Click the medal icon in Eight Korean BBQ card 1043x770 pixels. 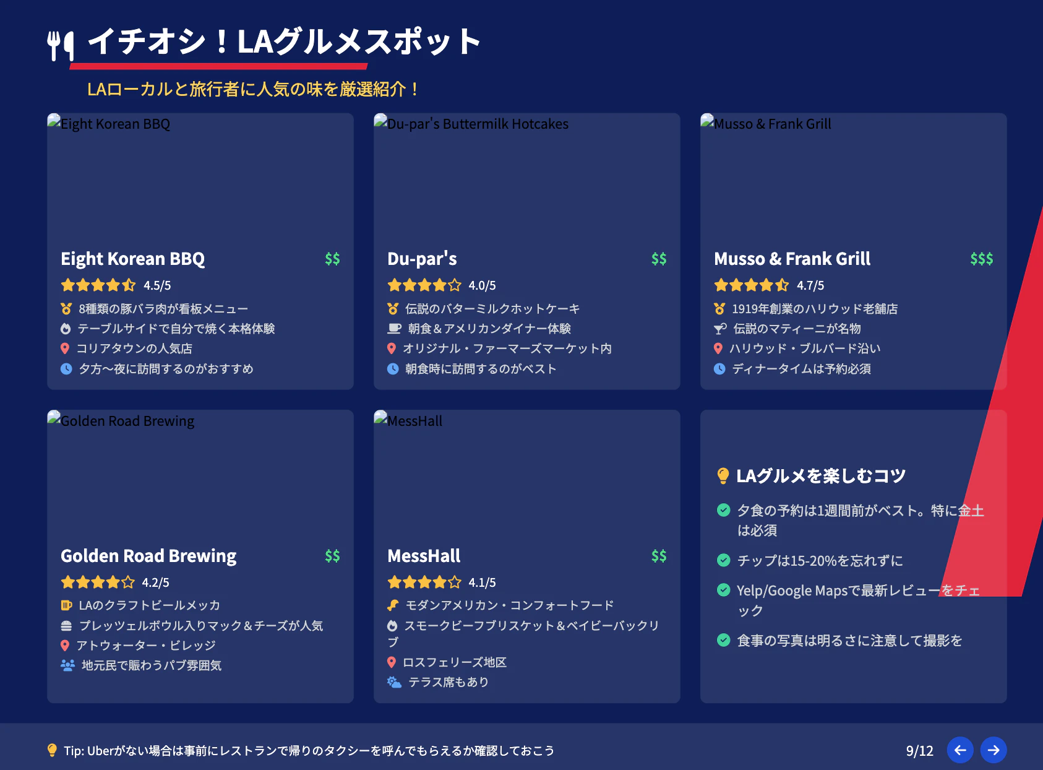66,308
